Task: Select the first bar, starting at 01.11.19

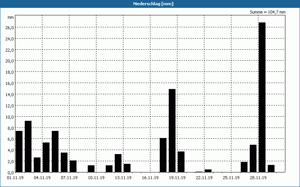Action: [x=19, y=151]
